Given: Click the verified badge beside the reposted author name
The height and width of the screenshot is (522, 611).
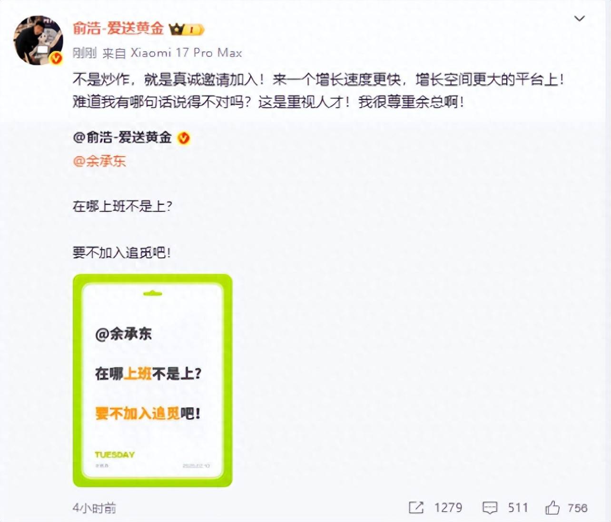Looking at the screenshot, I should point(184,138).
